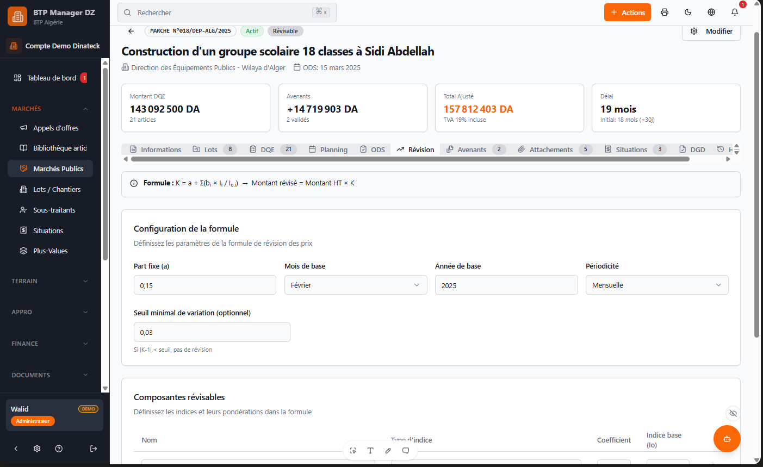
Task: Open sidebar settings gear icon
Action: 37,449
